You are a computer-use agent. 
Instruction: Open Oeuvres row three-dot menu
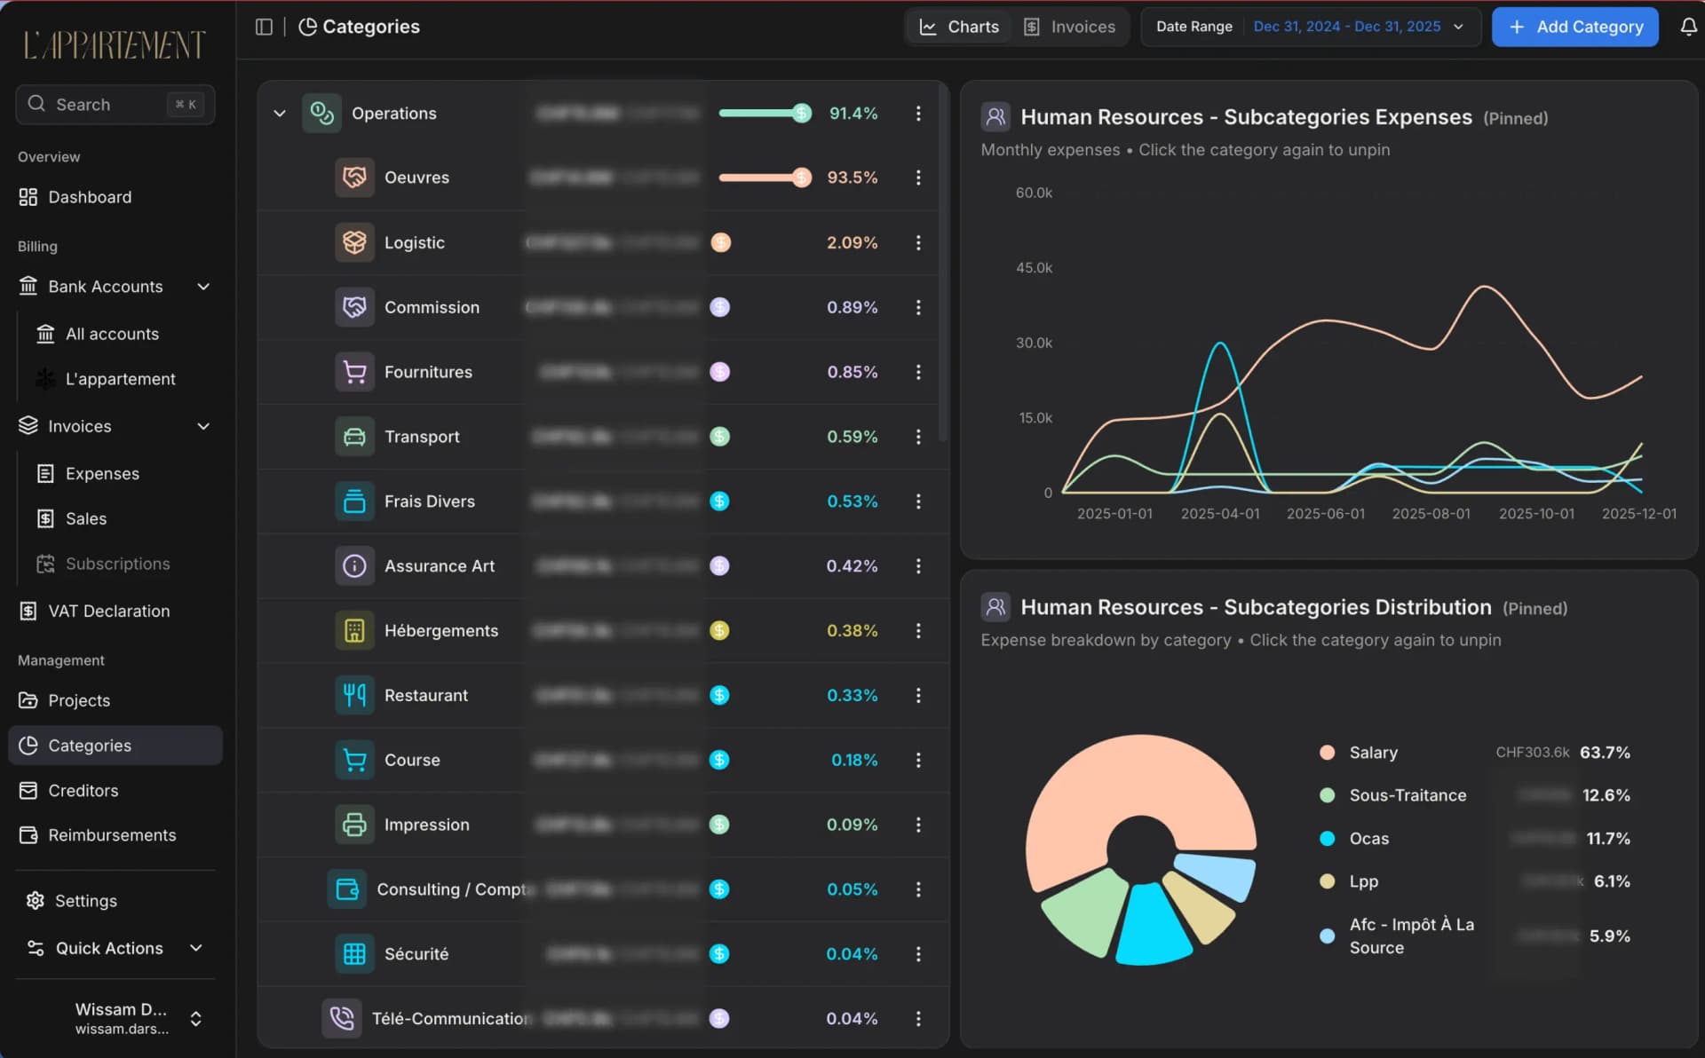[x=918, y=178]
